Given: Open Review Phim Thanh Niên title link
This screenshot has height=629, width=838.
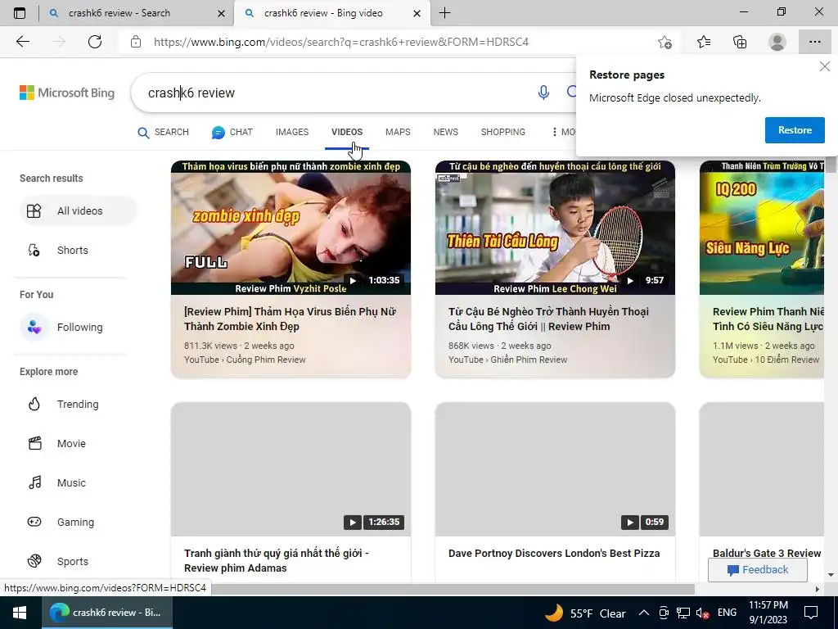Looking at the screenshot, I should pos(768,319).
